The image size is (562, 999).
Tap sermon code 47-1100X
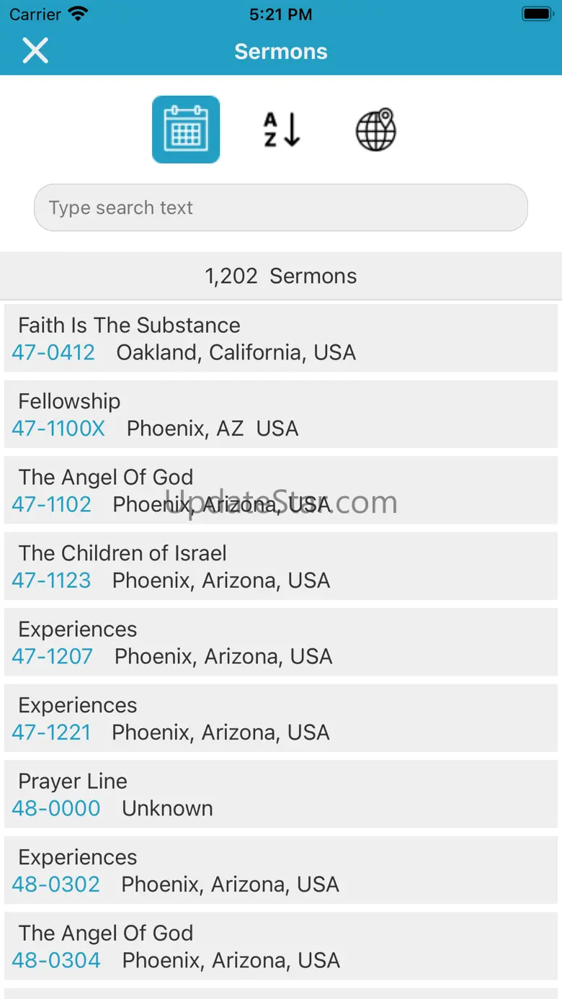[58, 429]
